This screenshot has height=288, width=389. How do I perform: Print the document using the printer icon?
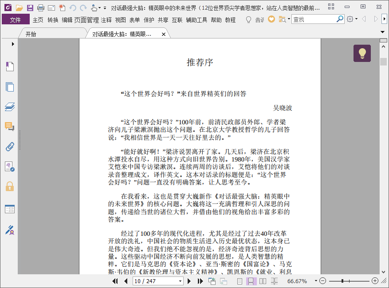(40, 8)
